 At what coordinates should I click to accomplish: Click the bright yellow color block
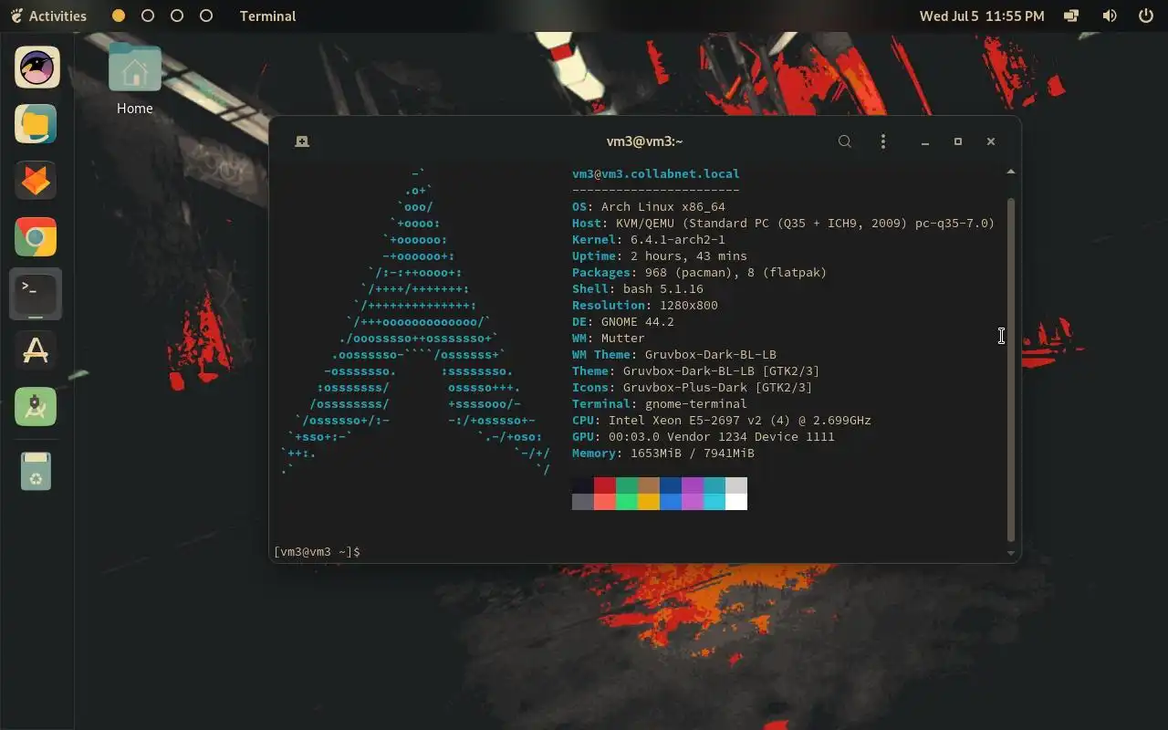(x=649, y=502)
